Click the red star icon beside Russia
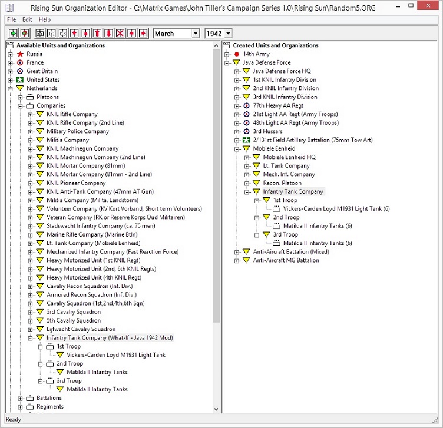 [20, 54]
